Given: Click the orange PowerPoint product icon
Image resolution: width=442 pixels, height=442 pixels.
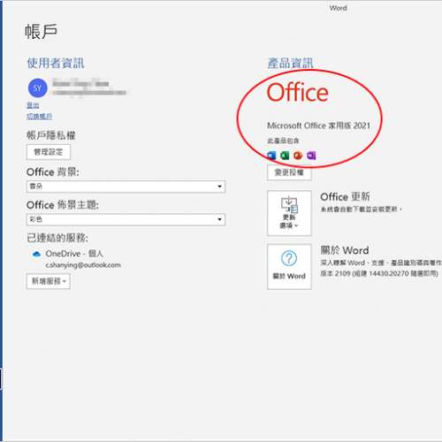Looking at the screenshot, I should [298, 156].
